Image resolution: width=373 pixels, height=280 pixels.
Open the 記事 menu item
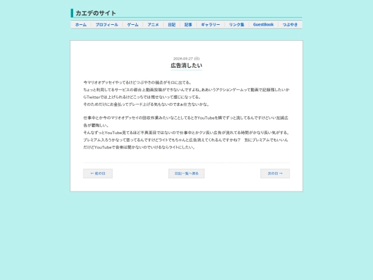(188, 24)
